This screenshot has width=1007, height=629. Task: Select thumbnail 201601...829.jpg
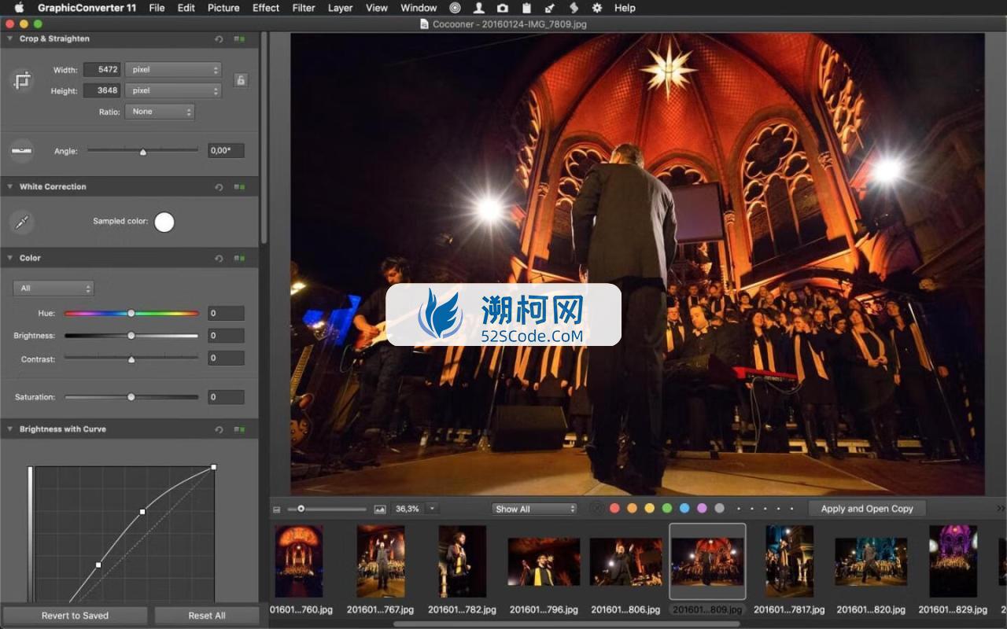coord(953,561)
